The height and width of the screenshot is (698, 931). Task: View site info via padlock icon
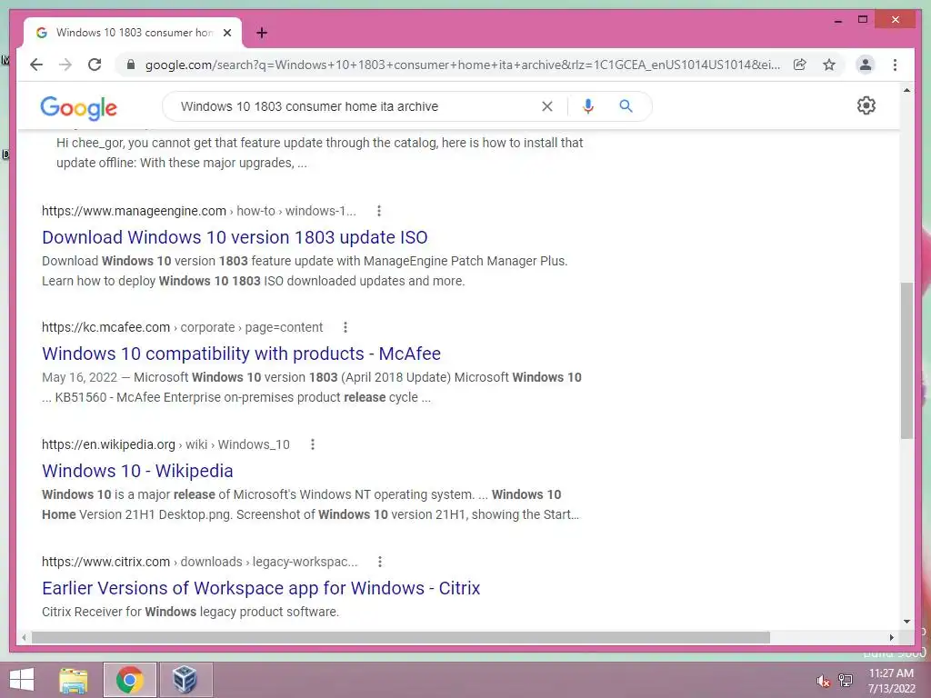pyautogui.click(x=131, y=65)
